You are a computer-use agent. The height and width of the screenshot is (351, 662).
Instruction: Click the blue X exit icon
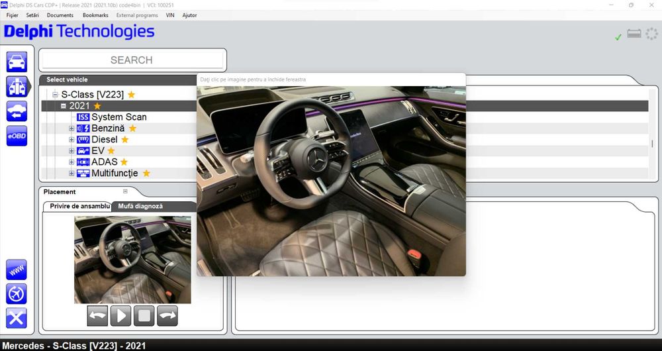coord(17,318)
